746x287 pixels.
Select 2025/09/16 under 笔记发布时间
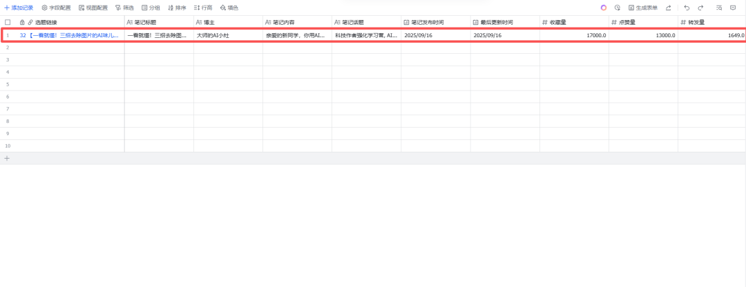pyautogui.click(x=436, y=35)
